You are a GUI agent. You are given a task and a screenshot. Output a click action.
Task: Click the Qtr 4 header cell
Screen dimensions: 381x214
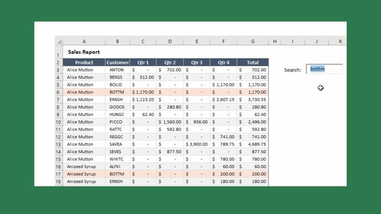click(223, 62)
